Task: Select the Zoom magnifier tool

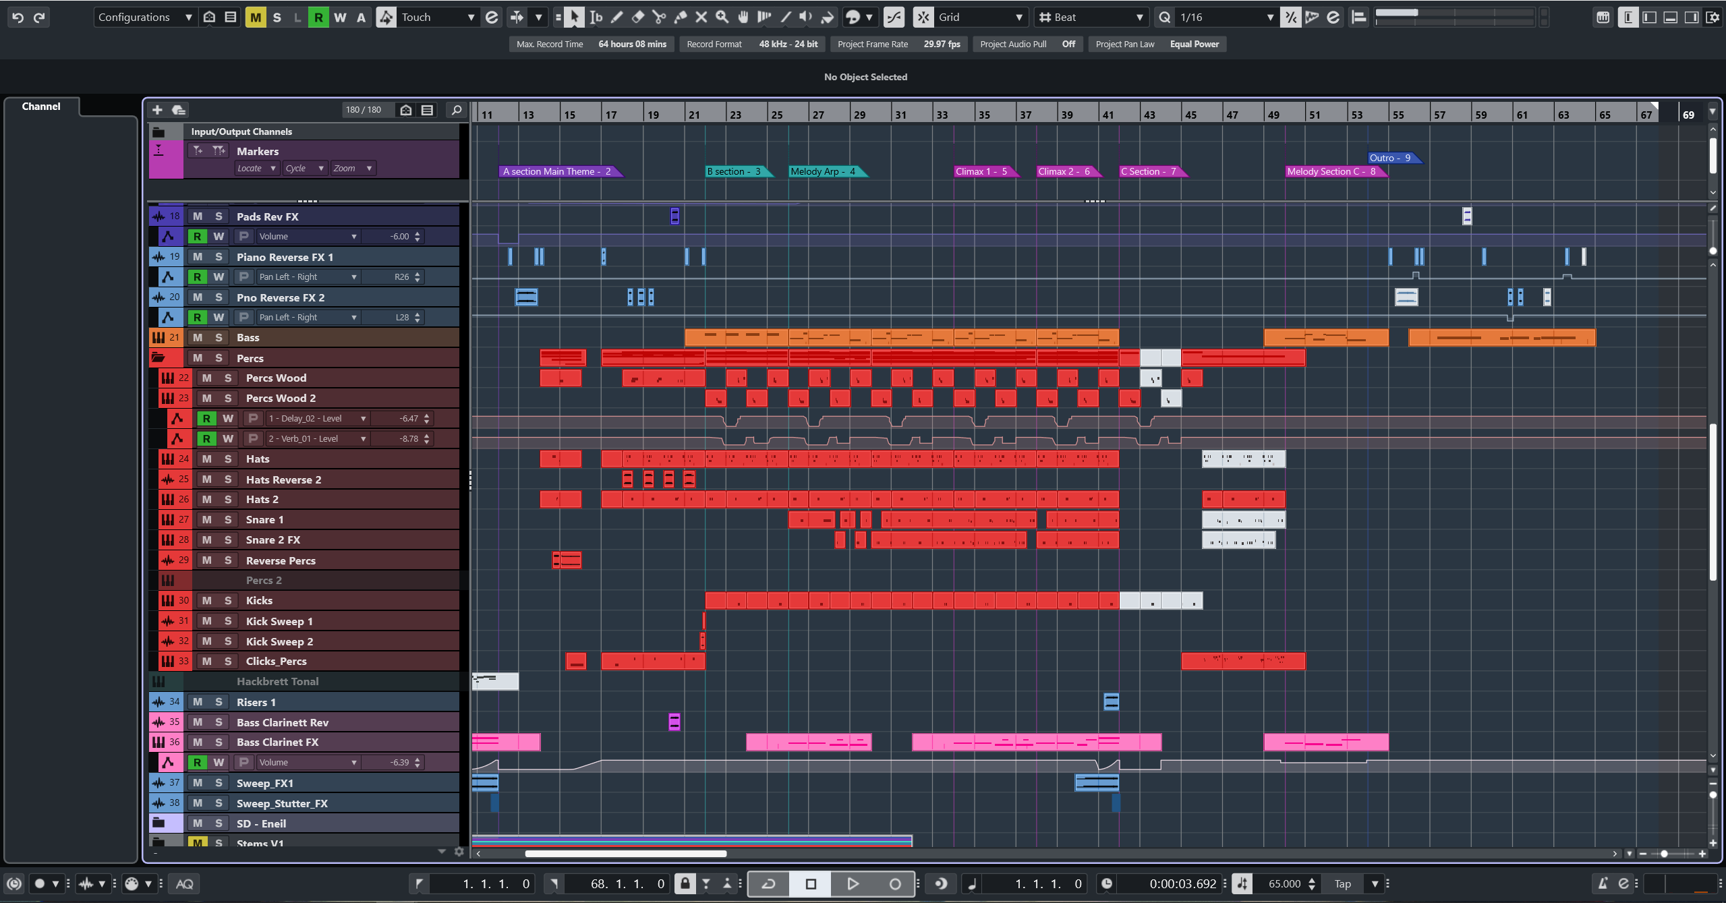Action: click(722, 18)
